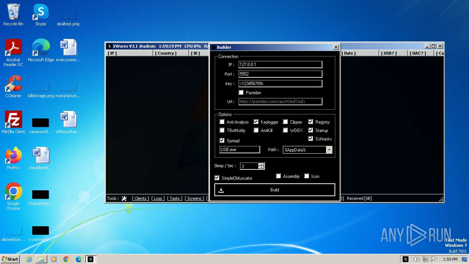
Task: Click the USB.exe filename field
Action: [240, 150]
